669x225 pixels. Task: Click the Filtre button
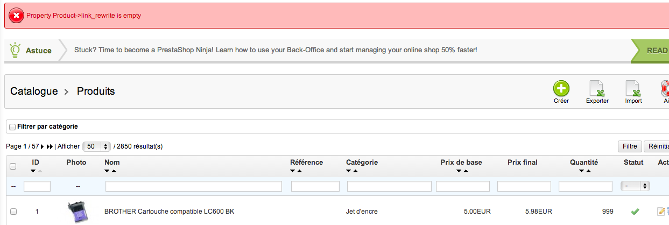(x=630, y=146)
